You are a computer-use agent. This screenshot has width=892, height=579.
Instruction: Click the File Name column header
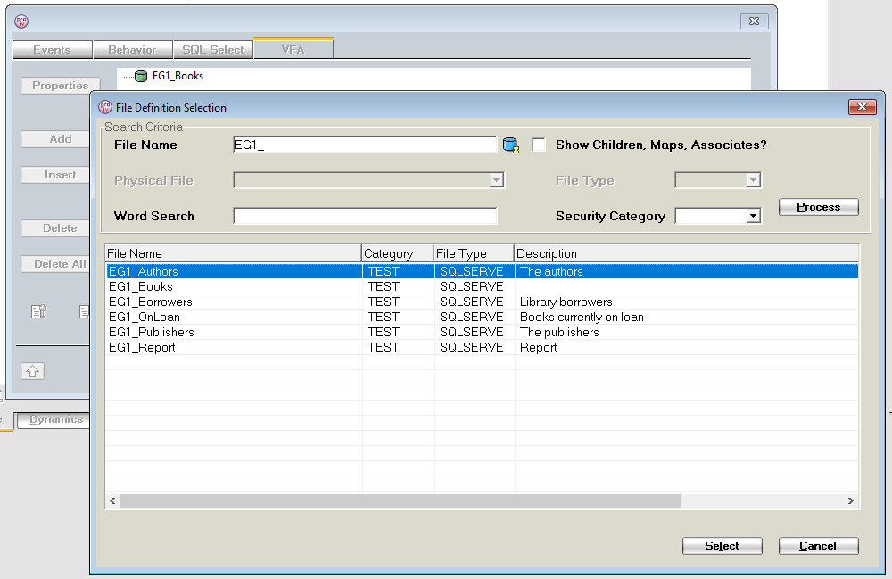233,253
